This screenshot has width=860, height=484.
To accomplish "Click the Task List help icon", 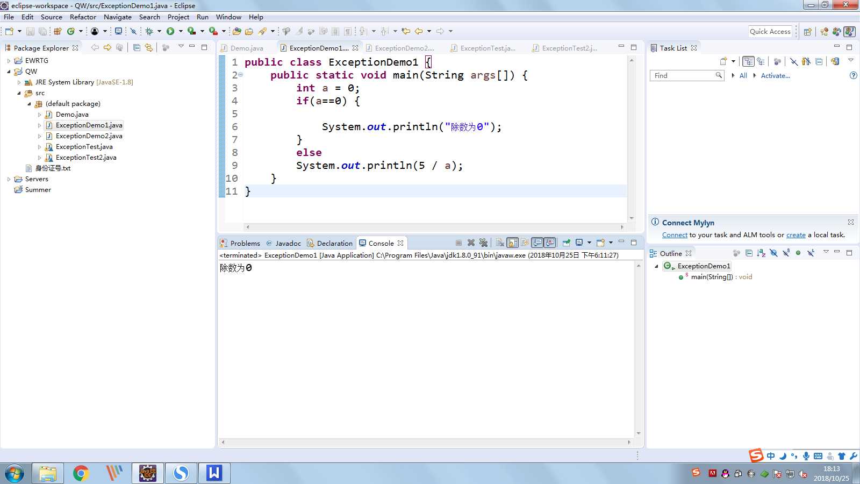I will [853, 75].
